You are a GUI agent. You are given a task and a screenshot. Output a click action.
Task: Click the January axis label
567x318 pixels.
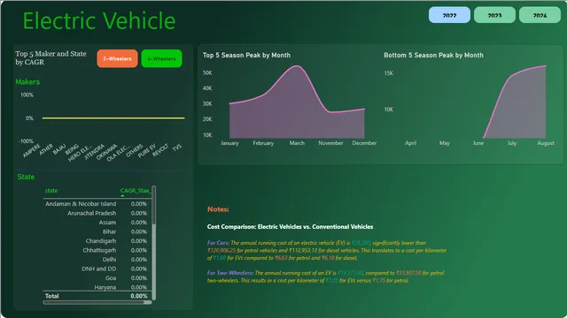point(229,143)
